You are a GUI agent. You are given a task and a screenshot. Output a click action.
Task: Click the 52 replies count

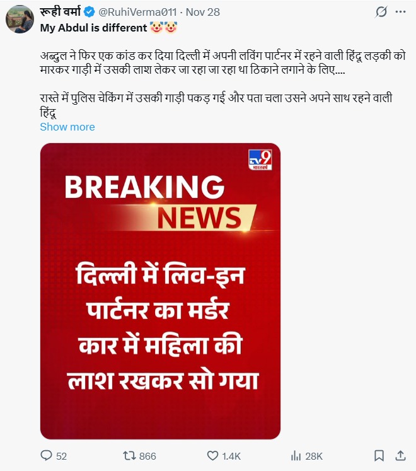[x=61, y=456]
